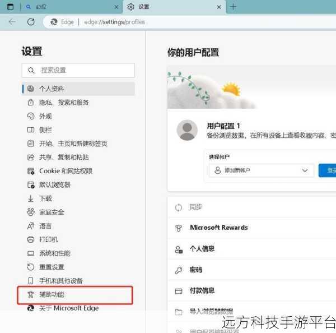
Task: Click the gear icon on 设置 tab
Action: (130, 7)
